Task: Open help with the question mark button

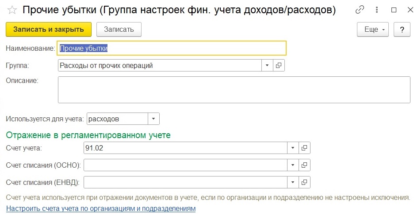Action: click(x=402, y=30)
